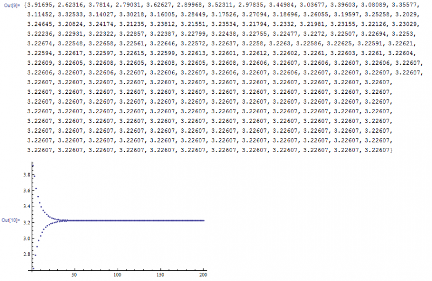Click the value 2.79031
The width and height of the screenshot is (432, 281).
tap(127, 5)
